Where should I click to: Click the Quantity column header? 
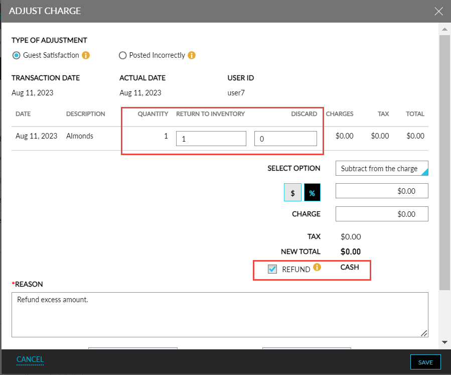point(153,113)
